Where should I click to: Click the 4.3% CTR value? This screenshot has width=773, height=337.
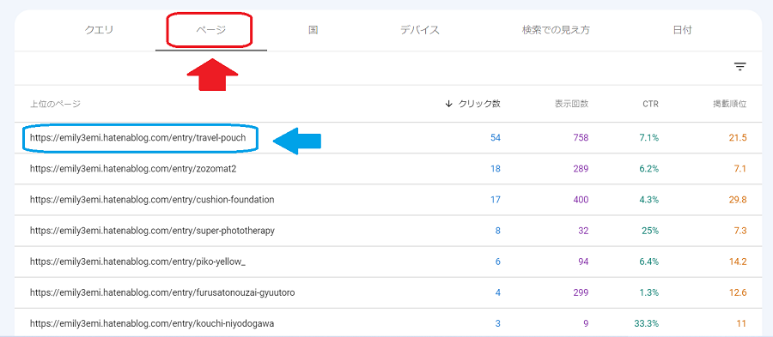[x=648, y=200]
